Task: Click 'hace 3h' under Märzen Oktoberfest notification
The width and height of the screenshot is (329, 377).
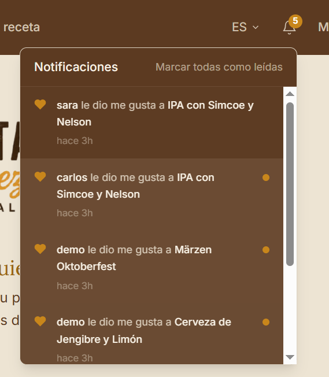Action: (x=75, y=286)
